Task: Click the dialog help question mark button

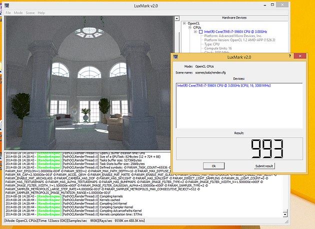Action: (x=289, y=56)
